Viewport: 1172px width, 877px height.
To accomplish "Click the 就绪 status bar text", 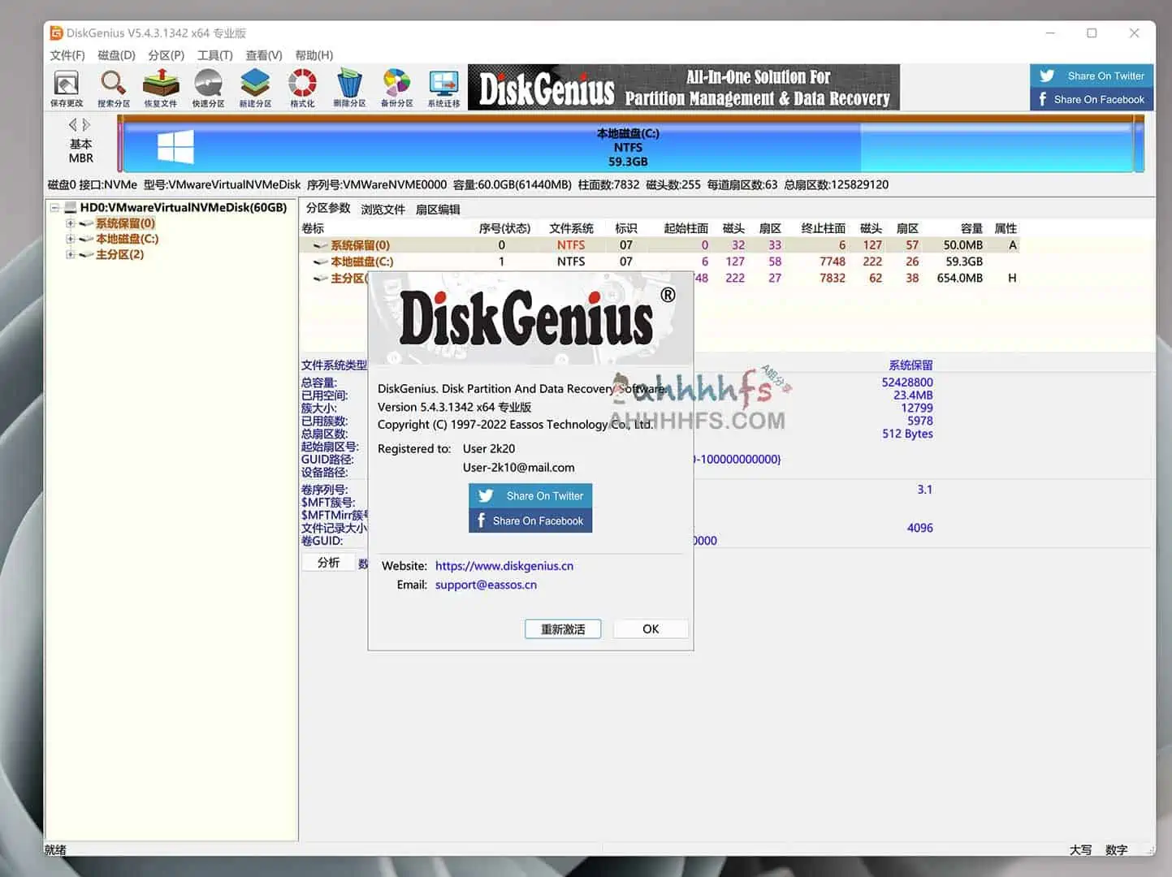I will click(x=55, y=849).
